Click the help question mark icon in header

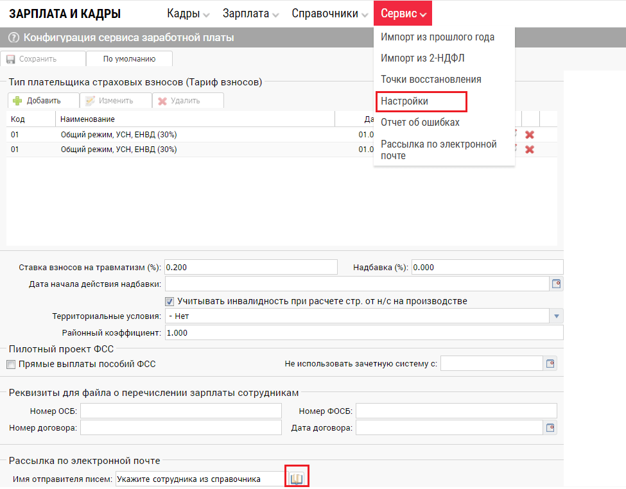click(x=13, y=38)
